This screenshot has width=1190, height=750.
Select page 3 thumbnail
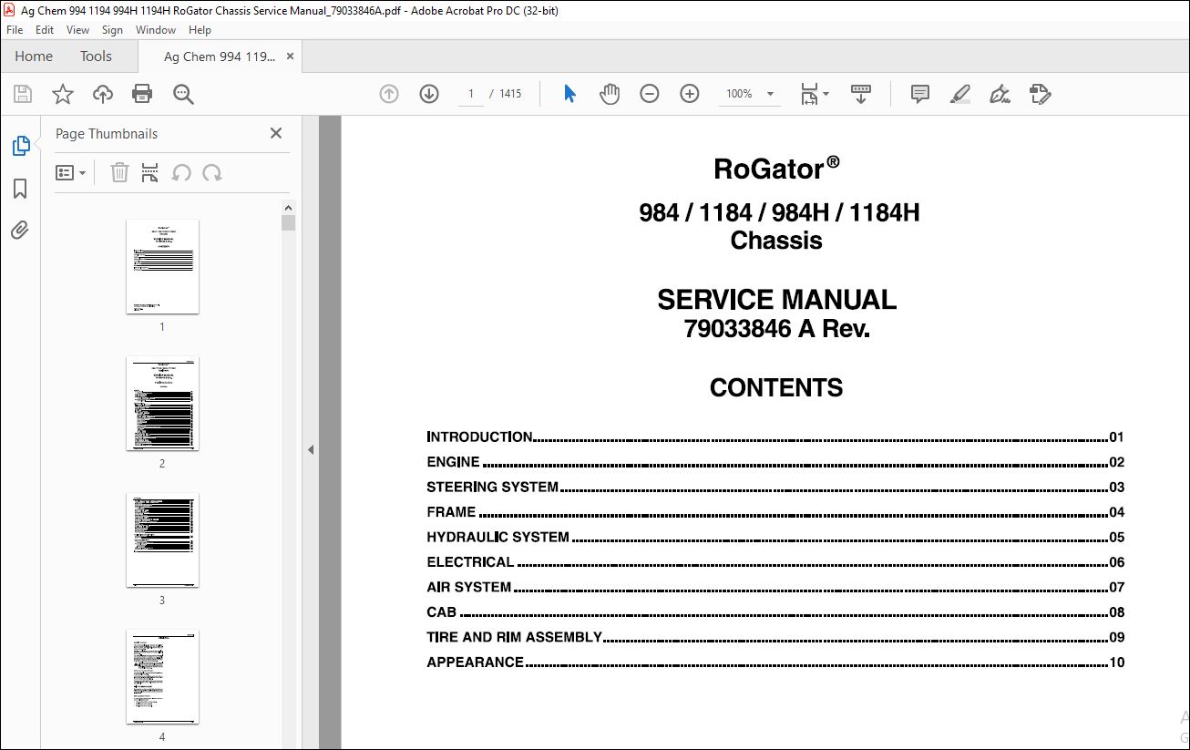click(x=162, y=539)
